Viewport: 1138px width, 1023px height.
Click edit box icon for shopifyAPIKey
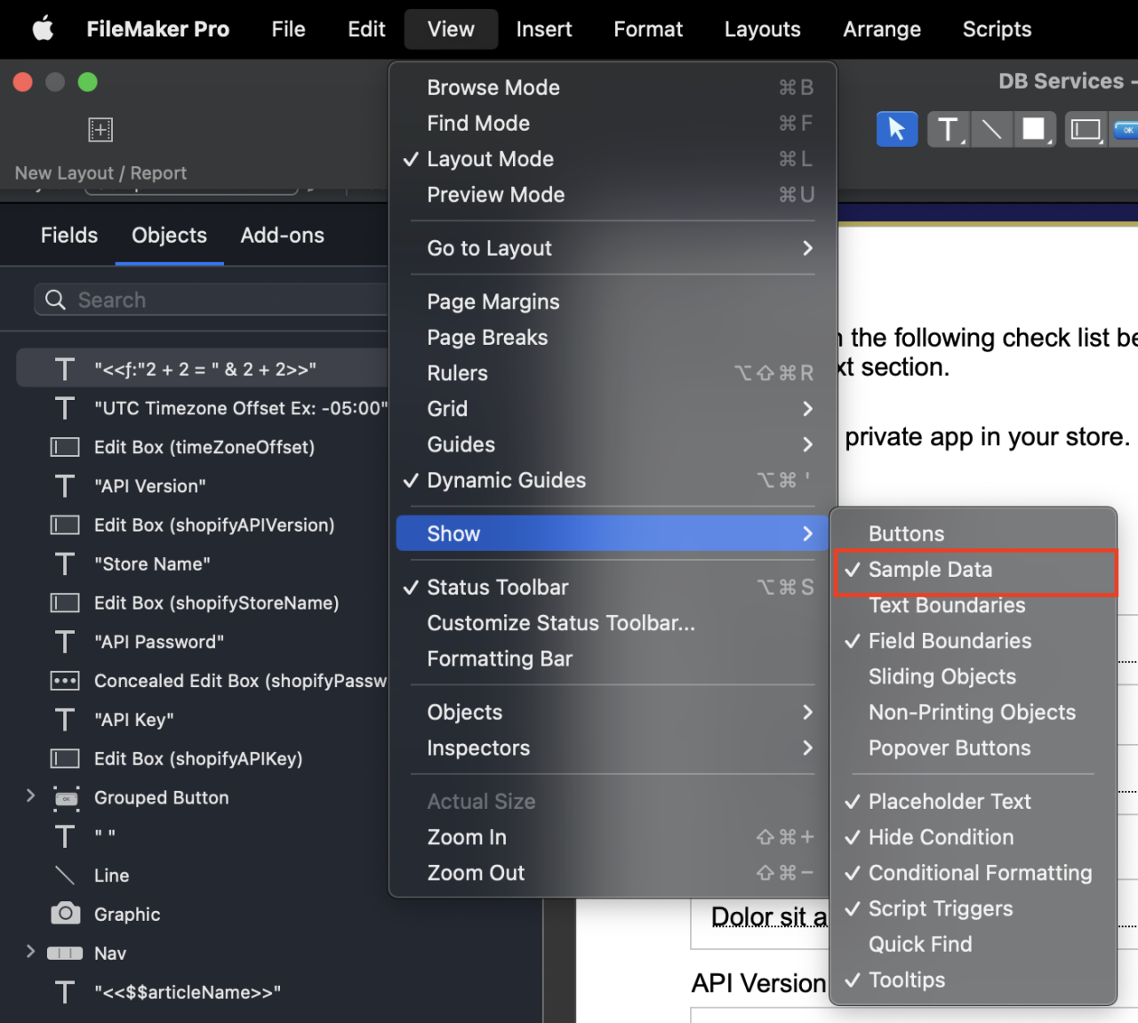[65, 759]
